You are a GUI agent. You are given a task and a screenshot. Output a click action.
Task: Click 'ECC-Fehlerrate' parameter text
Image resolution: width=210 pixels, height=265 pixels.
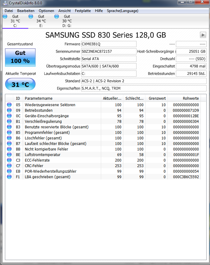click(x=37, y=160)
